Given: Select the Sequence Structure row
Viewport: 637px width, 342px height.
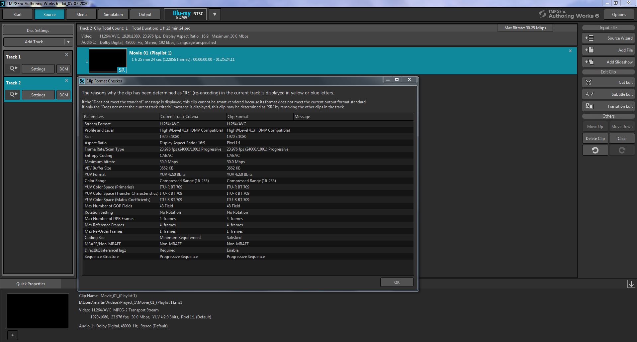Looking at the screenshot, I should coord(248,257).
